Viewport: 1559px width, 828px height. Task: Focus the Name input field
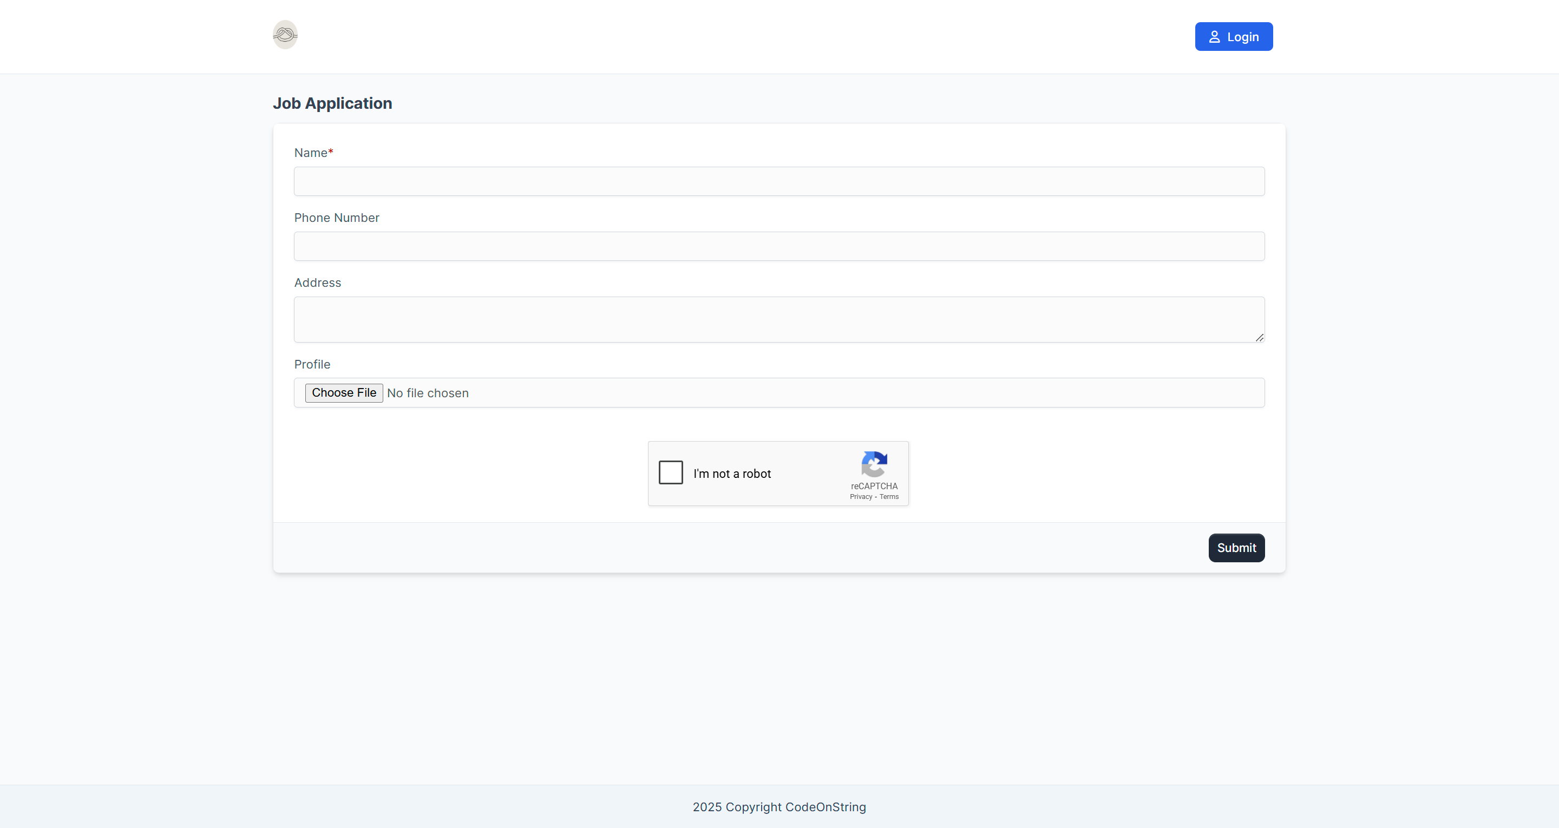pyautogui.click(x=779, y=182)
